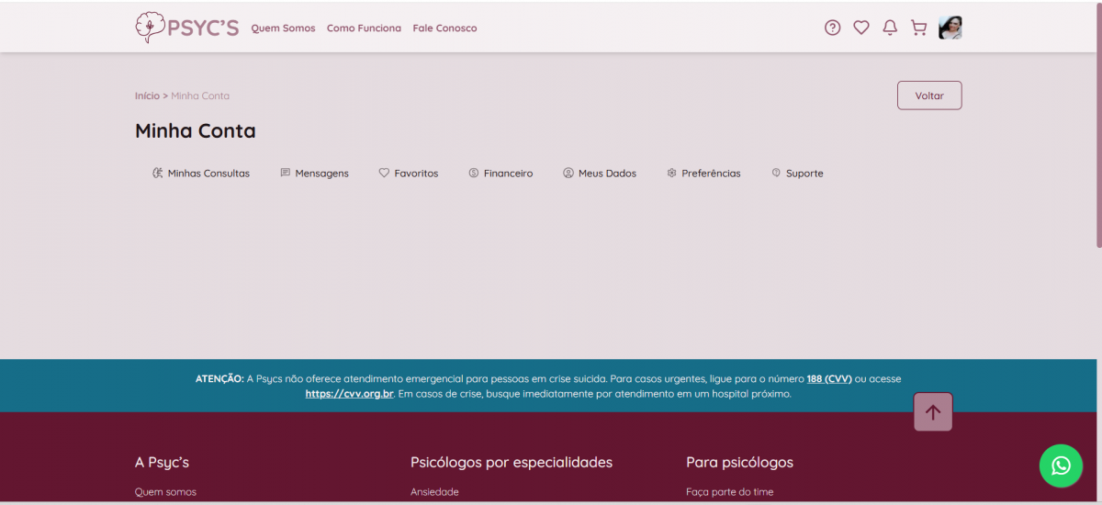Open Como Funciona in top navigation
This screenshot has width=1102, height=505.
(x=364, y=28)
